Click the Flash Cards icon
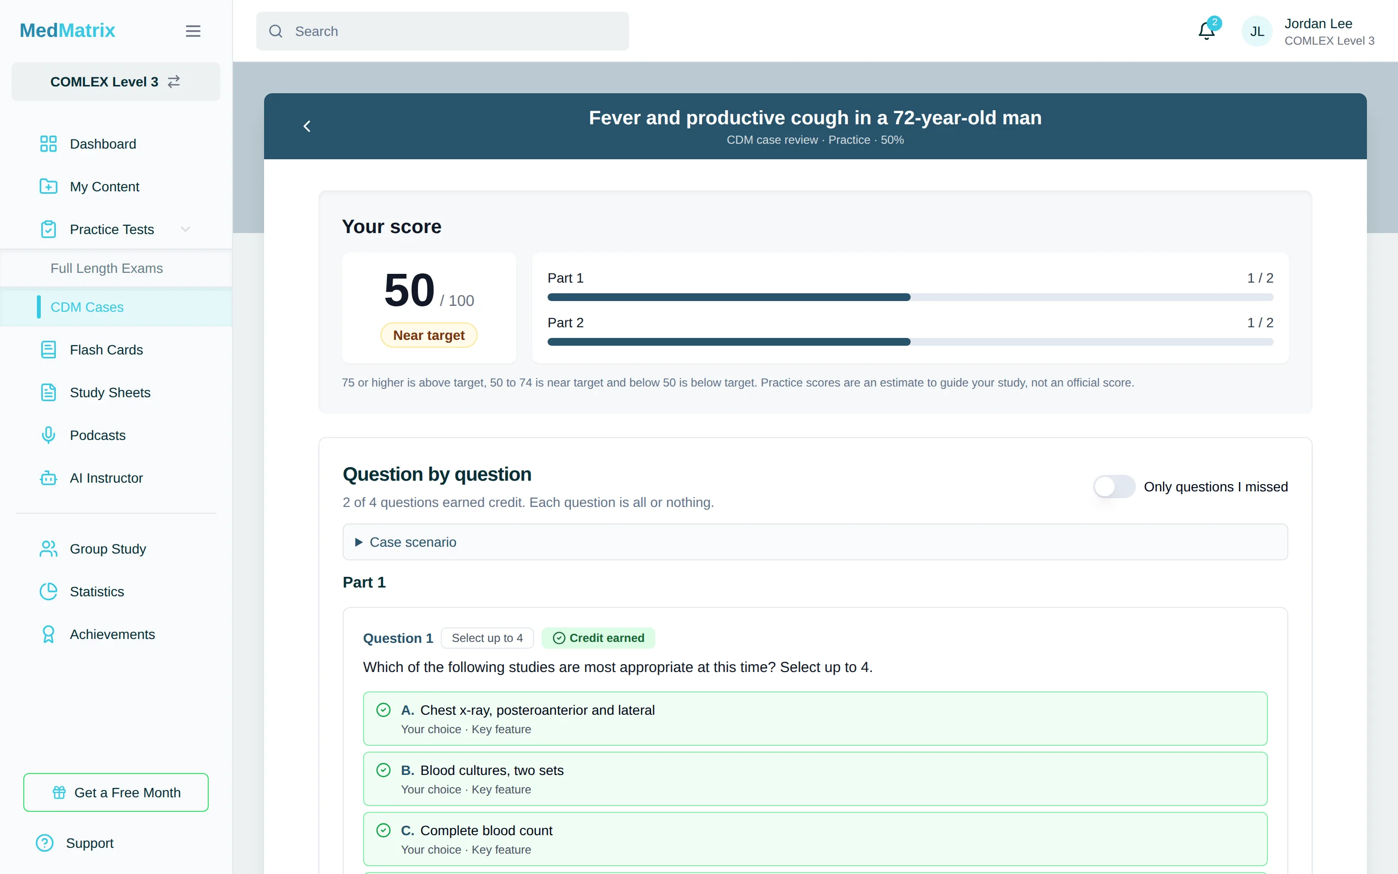 pyautogui.click(x=49, y=350)
